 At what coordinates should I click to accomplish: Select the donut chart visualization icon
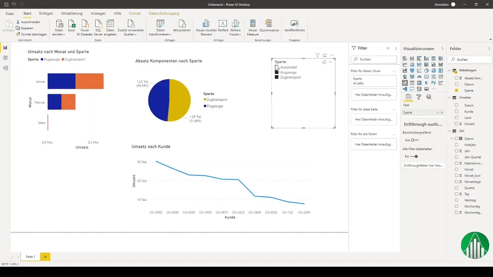coord(434,70)
